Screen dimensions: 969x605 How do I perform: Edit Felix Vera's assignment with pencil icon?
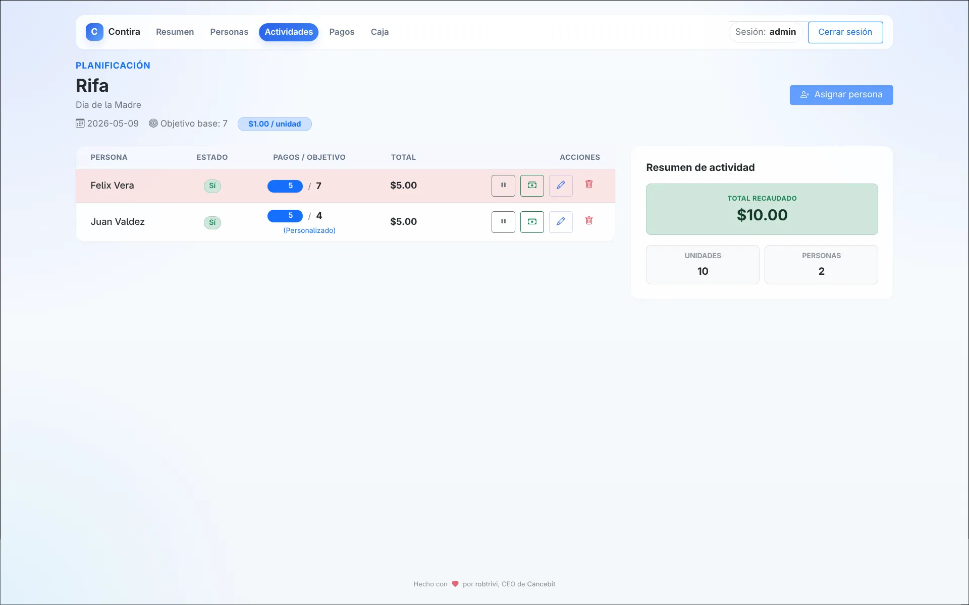click(561, 186)
